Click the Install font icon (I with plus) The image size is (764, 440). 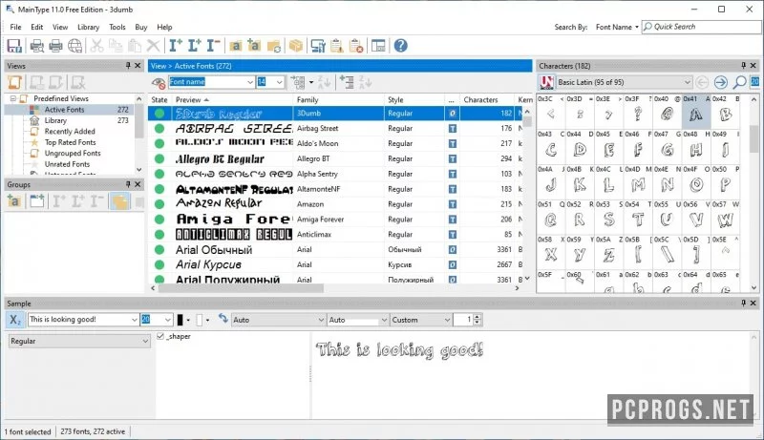175,46
